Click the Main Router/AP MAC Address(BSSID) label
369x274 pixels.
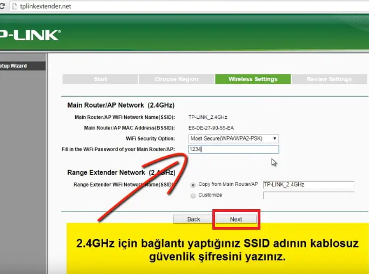[x=130, y=128]
